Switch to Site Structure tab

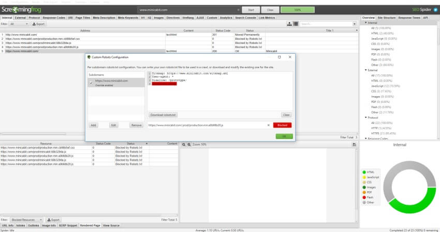pos(386,18)
